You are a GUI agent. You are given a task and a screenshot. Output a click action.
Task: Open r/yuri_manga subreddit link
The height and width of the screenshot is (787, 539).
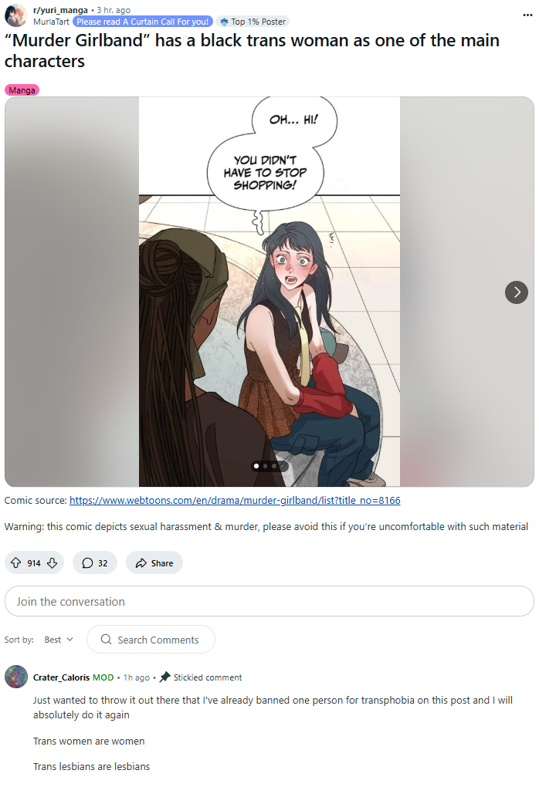pos(60,10)
